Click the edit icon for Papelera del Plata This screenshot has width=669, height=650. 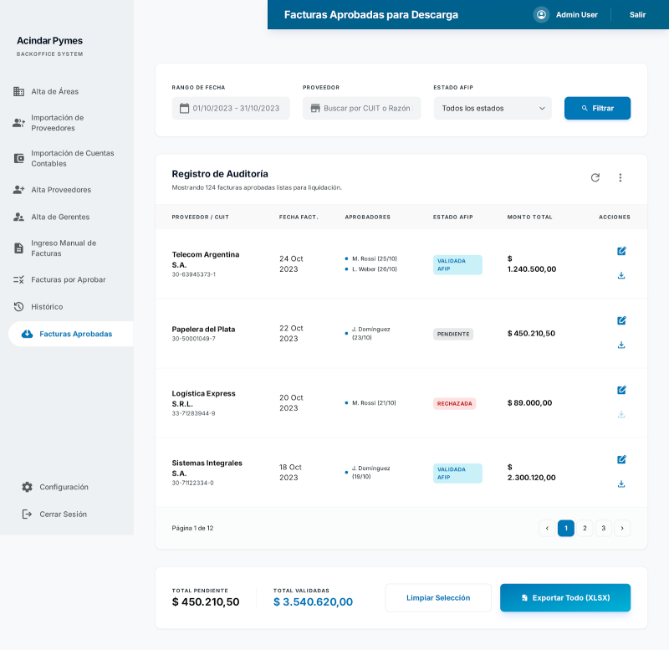tap(621, 320)
